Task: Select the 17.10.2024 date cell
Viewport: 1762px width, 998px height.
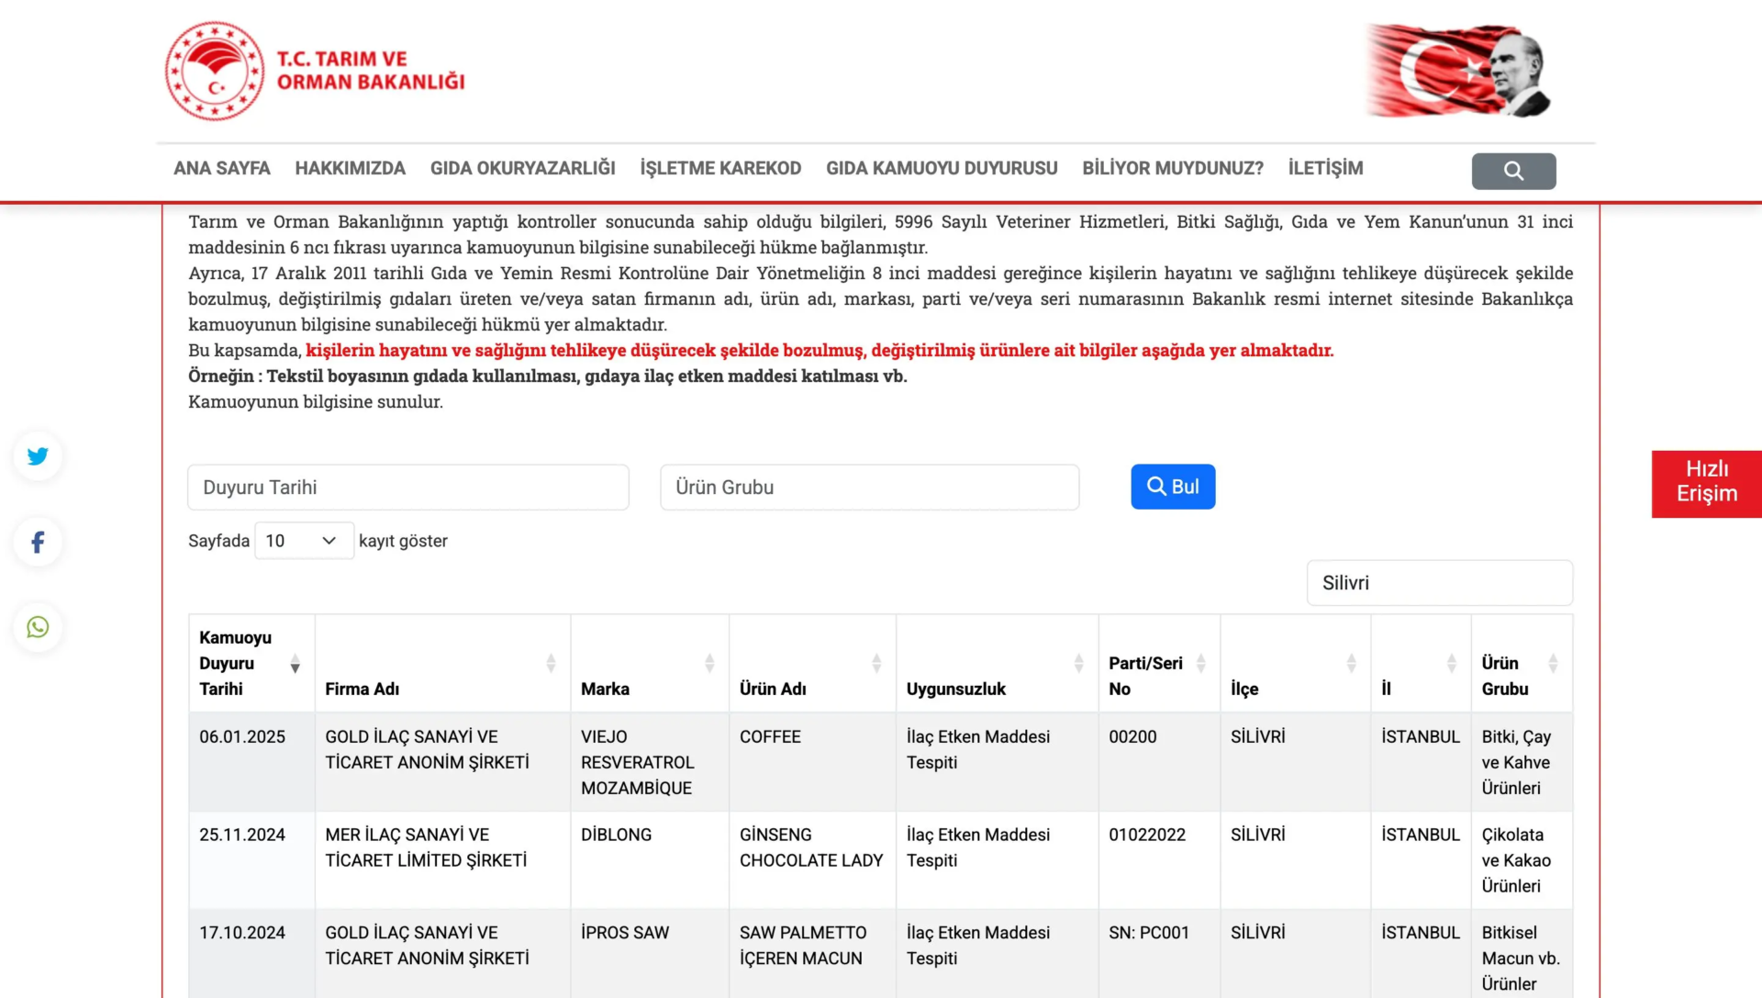Action: pos(251,955)
